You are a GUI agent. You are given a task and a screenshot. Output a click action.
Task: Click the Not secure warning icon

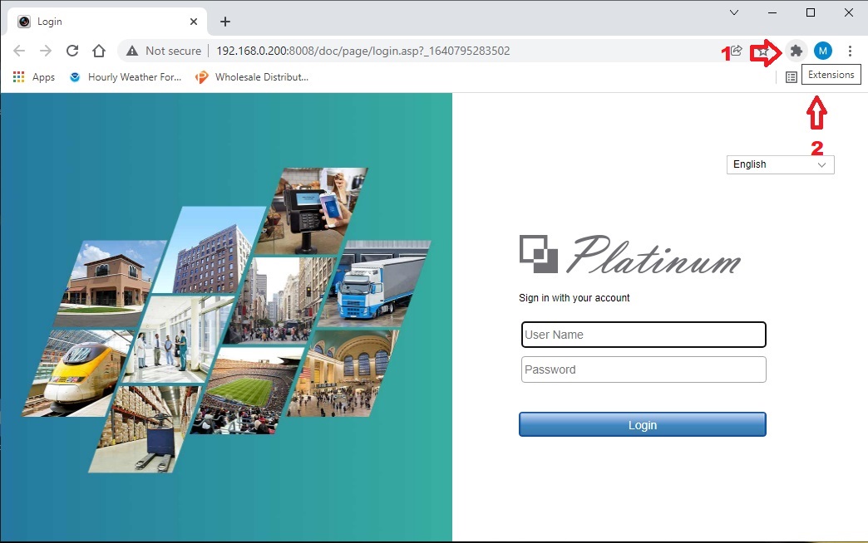coord(132,51)
